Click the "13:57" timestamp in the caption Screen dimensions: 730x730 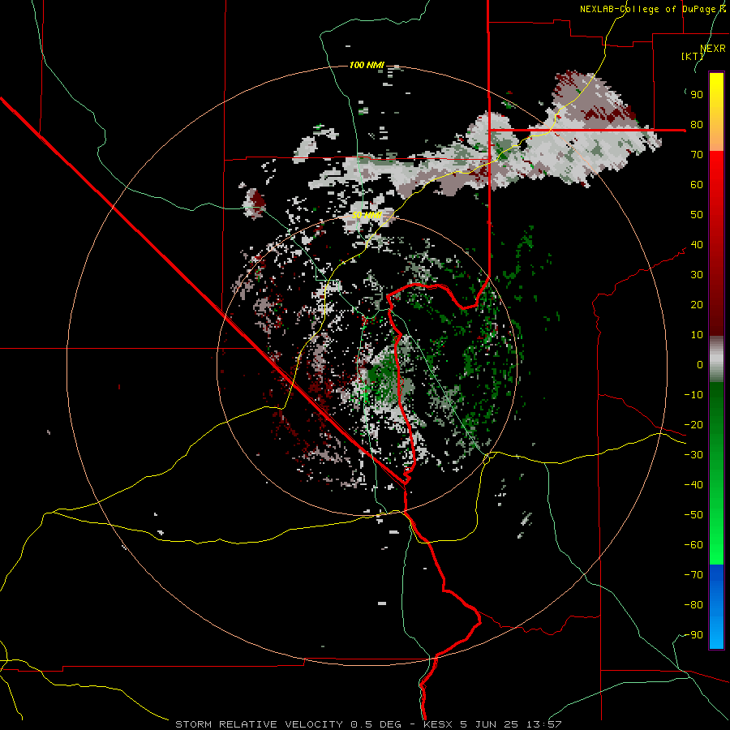(x=544, y=724)
